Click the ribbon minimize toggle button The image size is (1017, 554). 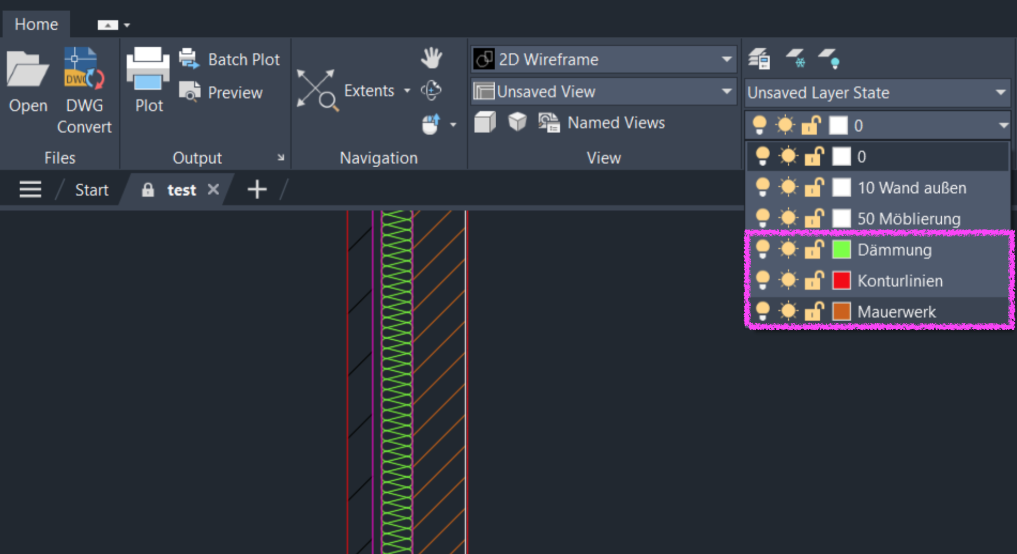point(108,25)
